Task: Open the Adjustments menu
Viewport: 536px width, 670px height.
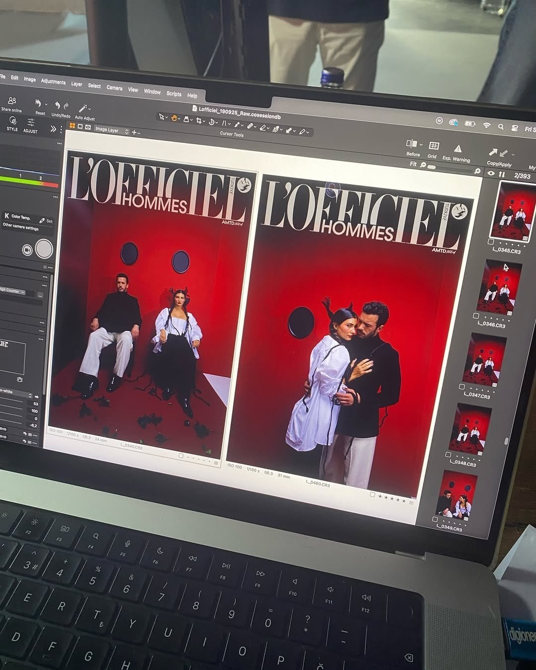Action: coord(53,81)
